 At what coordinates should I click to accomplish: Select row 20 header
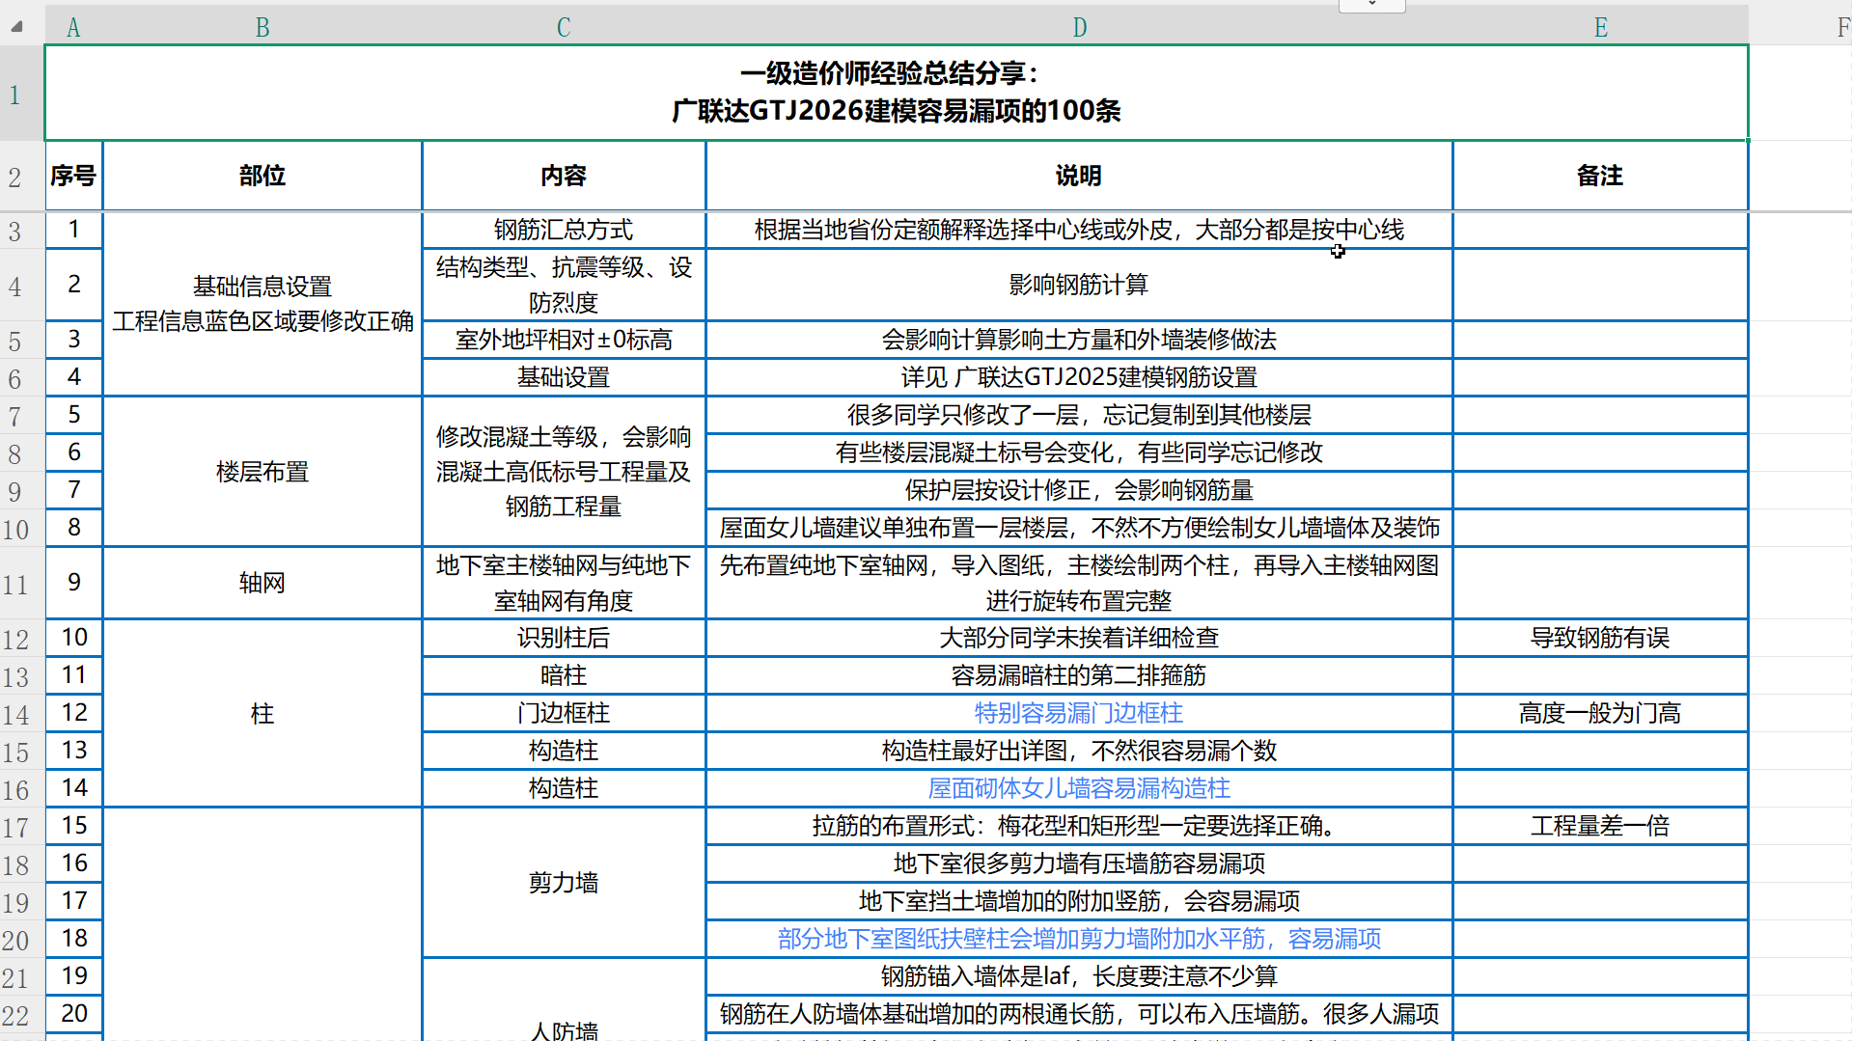coord(16,940)
